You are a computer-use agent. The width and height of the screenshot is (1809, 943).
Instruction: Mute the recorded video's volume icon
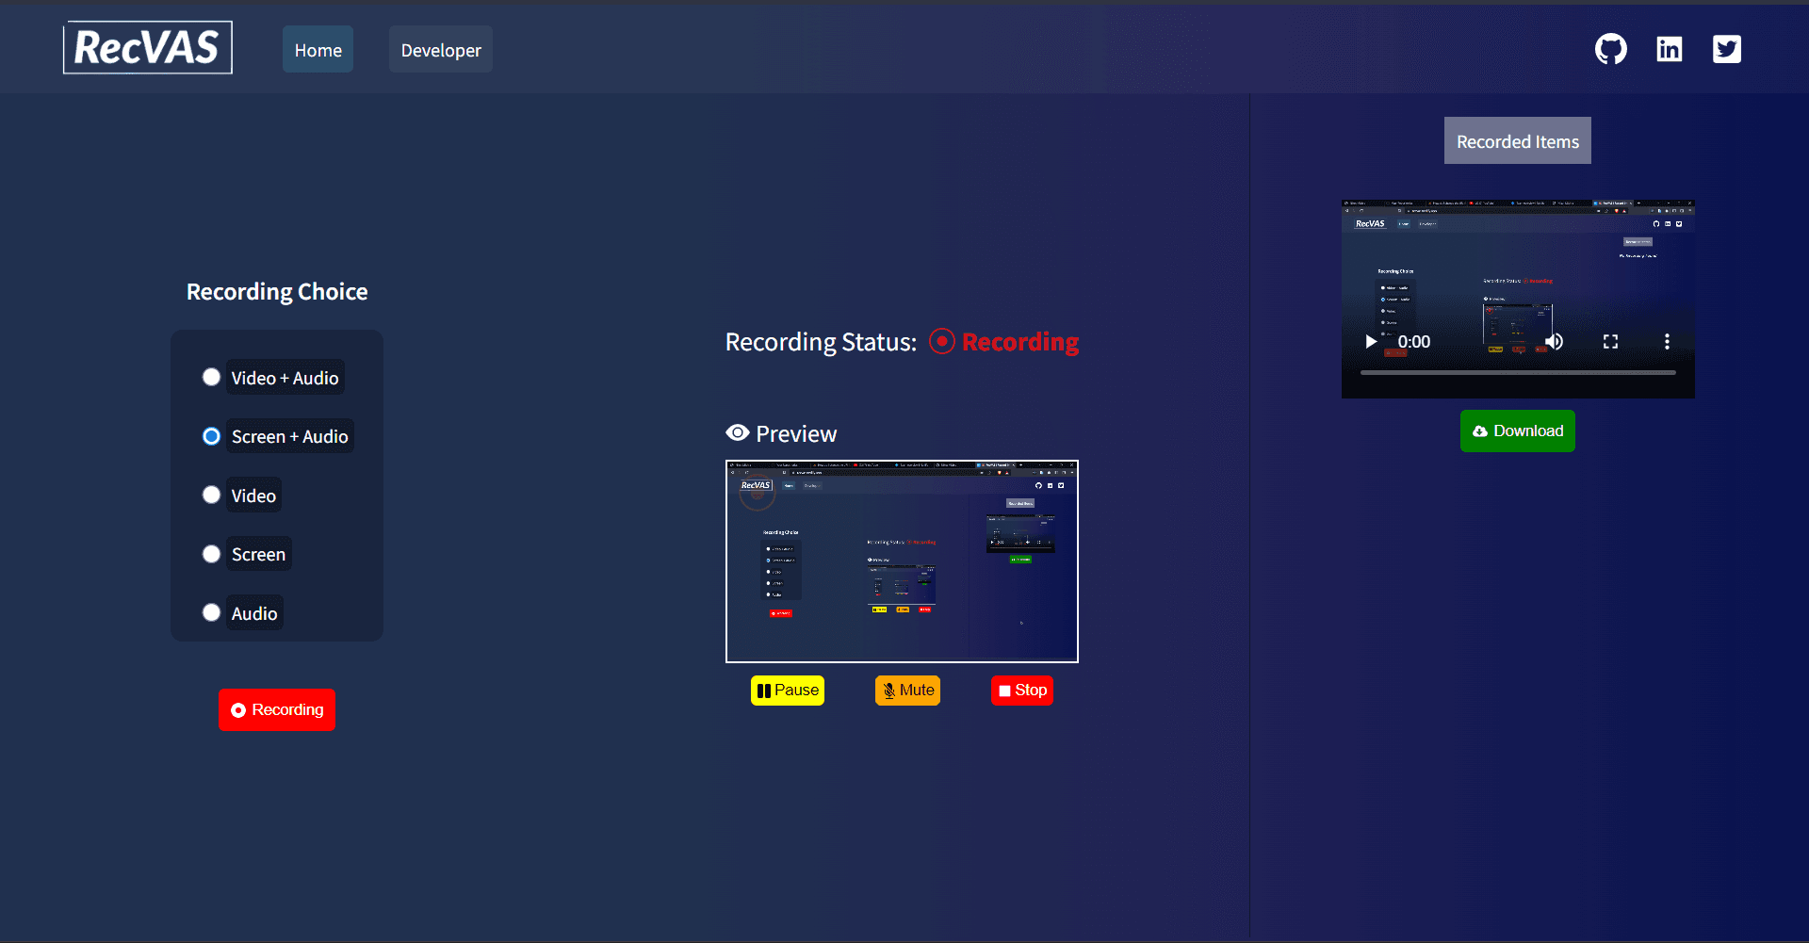tap(1554, 342)
